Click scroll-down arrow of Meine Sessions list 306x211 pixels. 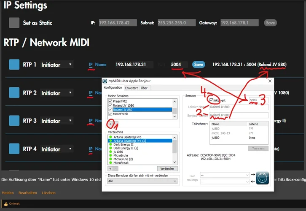174,116
